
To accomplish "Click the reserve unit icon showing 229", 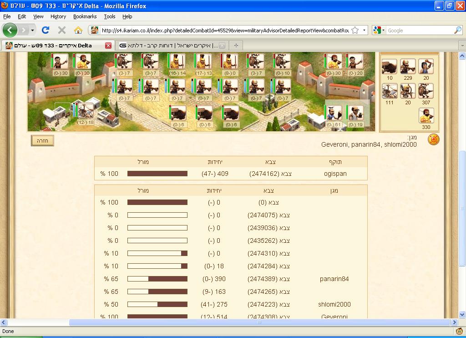I will [x=408, y=67].
